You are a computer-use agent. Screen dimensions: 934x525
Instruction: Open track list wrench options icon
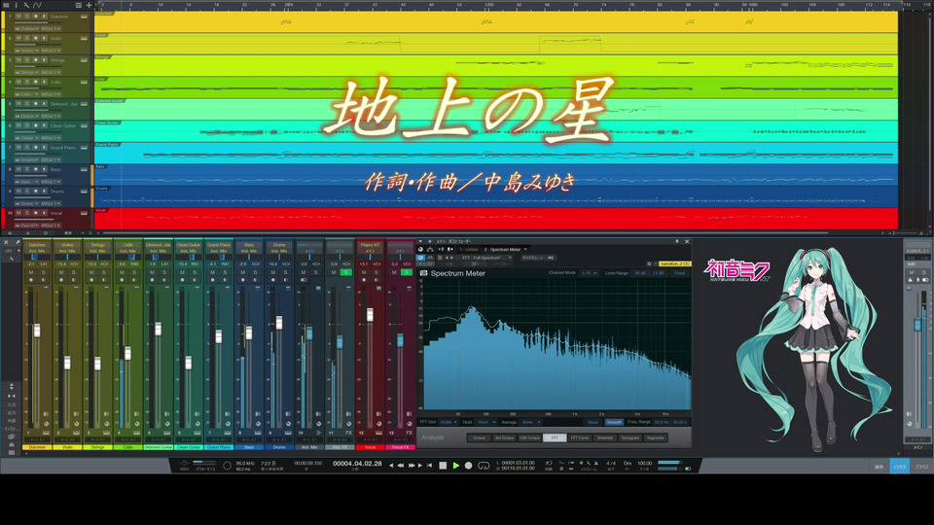click(26, 5)
